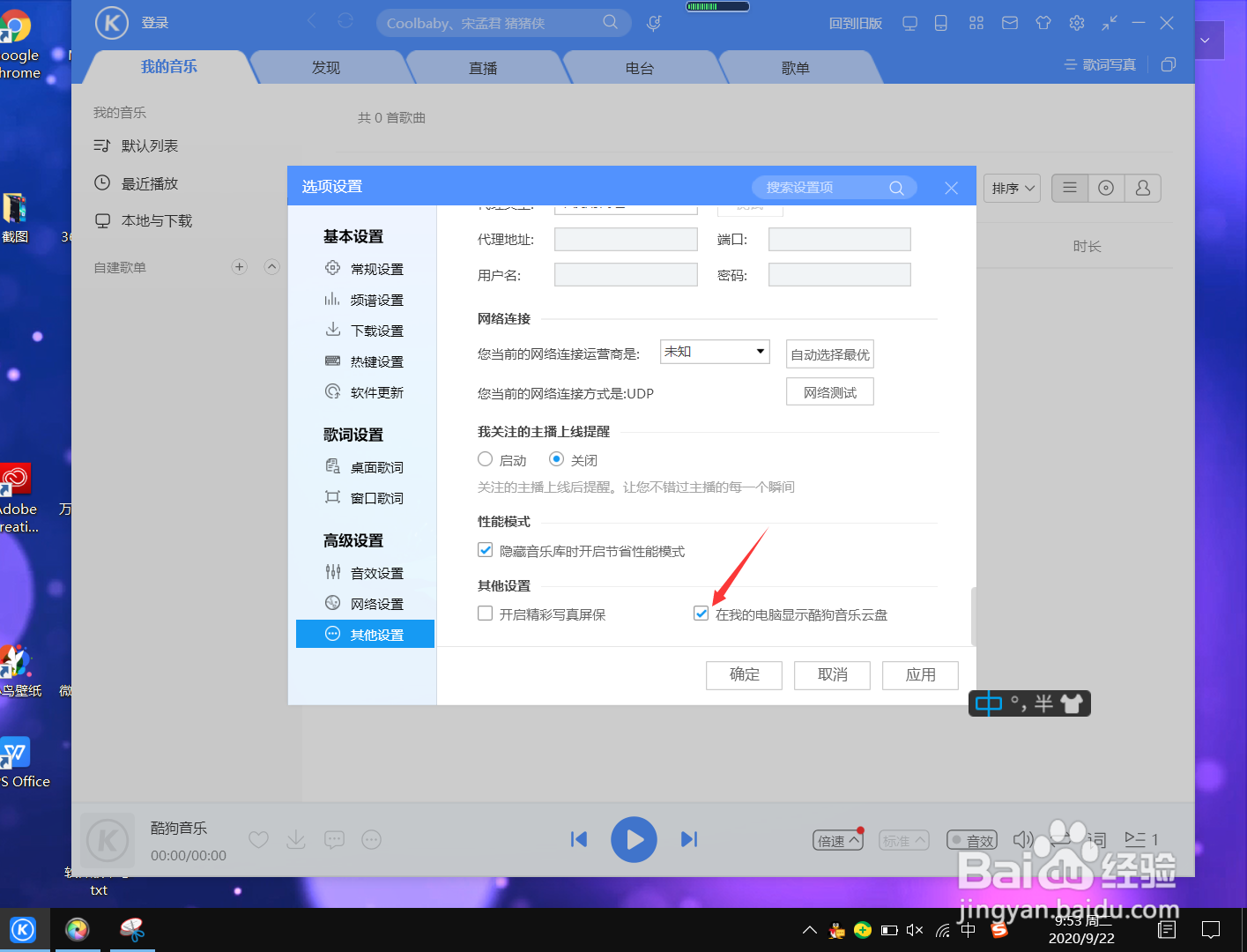Image resolution: width=1247 pixels, height=952 pixels.
Task: Click the 确定 button to confirm settings
Action: pos(744,675)
